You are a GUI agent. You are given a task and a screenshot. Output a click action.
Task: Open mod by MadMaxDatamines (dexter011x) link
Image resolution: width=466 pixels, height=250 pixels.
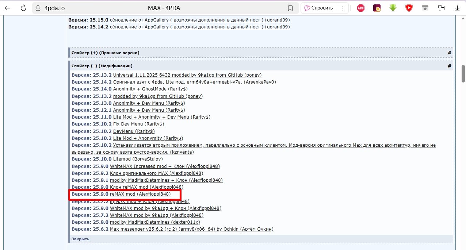(x=155, y=222)
